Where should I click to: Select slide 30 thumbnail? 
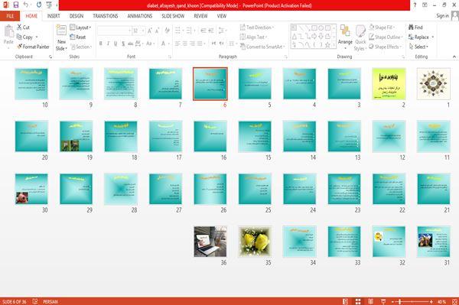click(31, 189)
